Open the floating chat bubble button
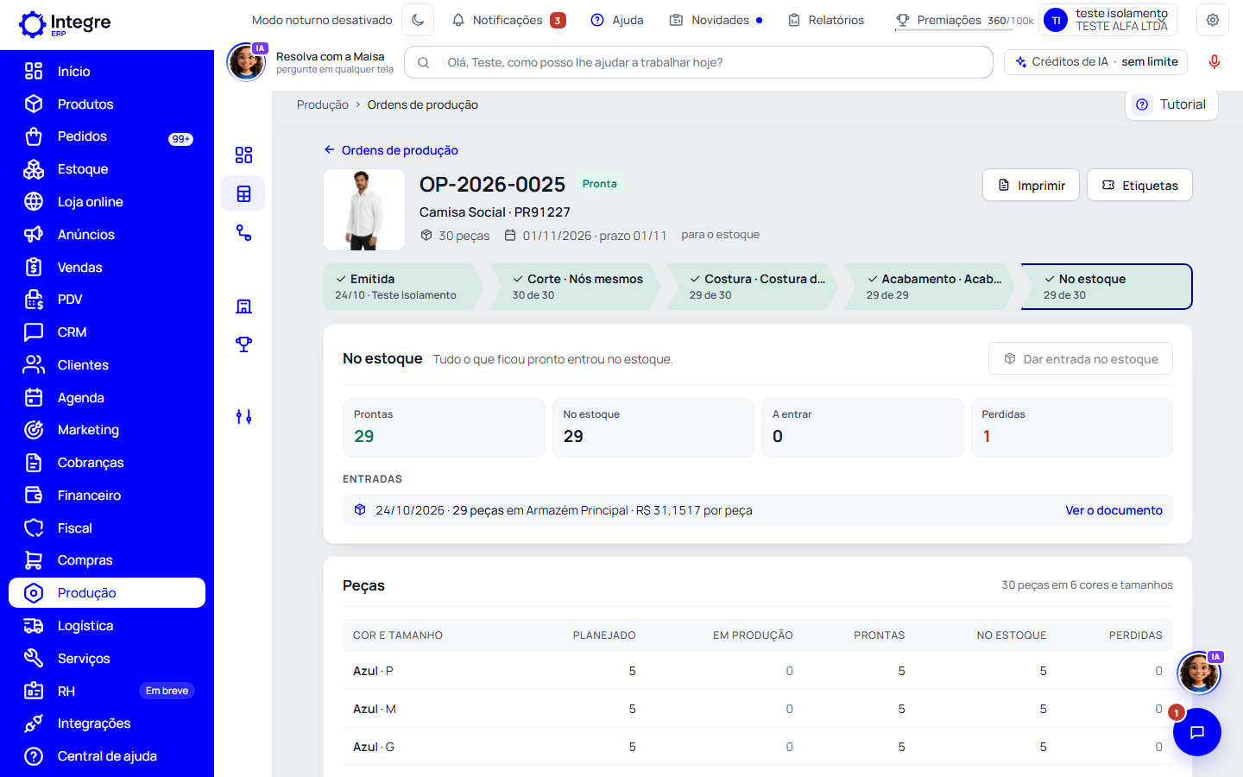This screenshot has width=1243, height=777. 1197,732
